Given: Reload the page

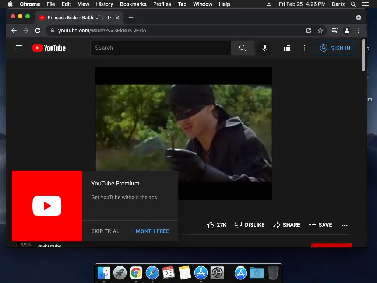Looking at the screenshot, I should pyautogui.click(x=38, y=31).
